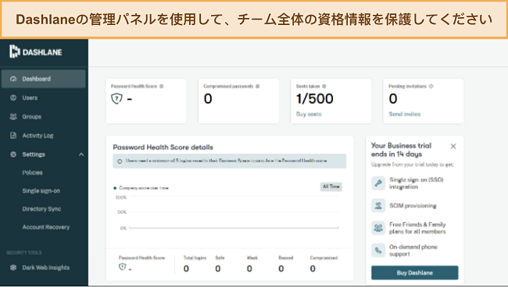Viewport: 508px width, 287px height.
Task: Close the Business trial panel
Action: click(453, 147)
